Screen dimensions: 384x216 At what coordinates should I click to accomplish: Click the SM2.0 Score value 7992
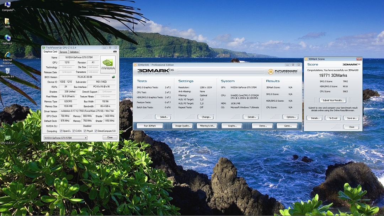click(345, 81)
